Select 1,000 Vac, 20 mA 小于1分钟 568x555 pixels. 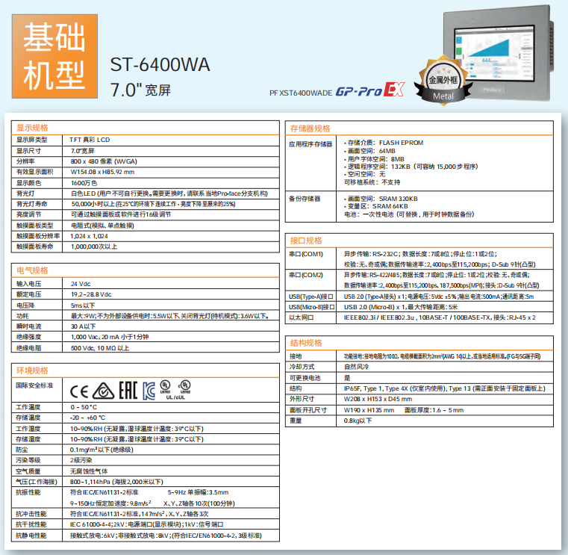pos(110,337)
